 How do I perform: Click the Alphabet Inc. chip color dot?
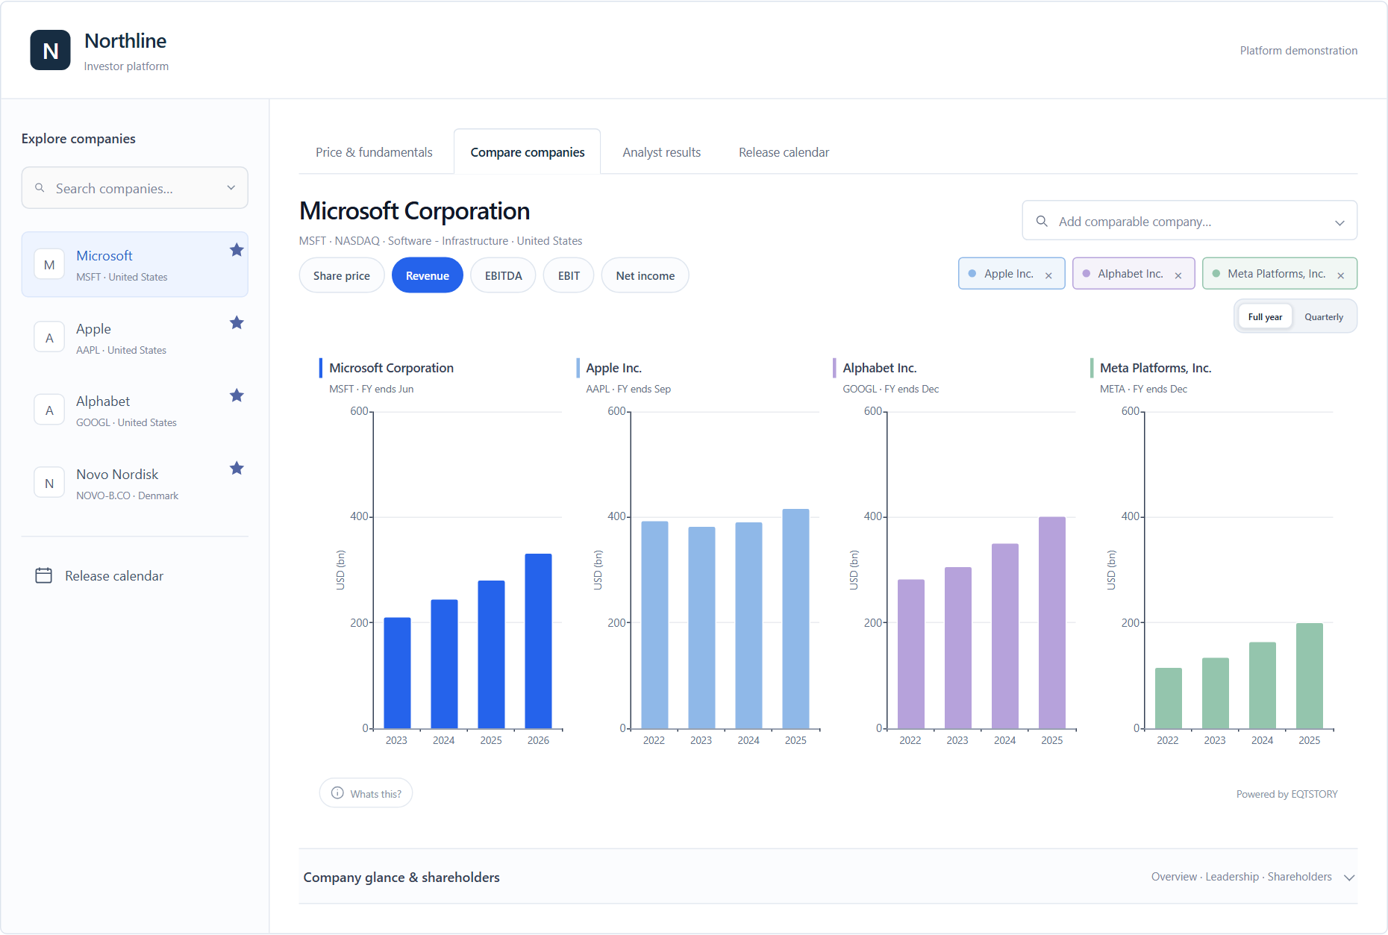tap(1086, 274)
